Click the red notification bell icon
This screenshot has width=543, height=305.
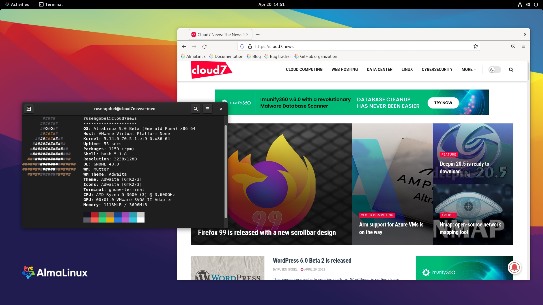point(514,267)
